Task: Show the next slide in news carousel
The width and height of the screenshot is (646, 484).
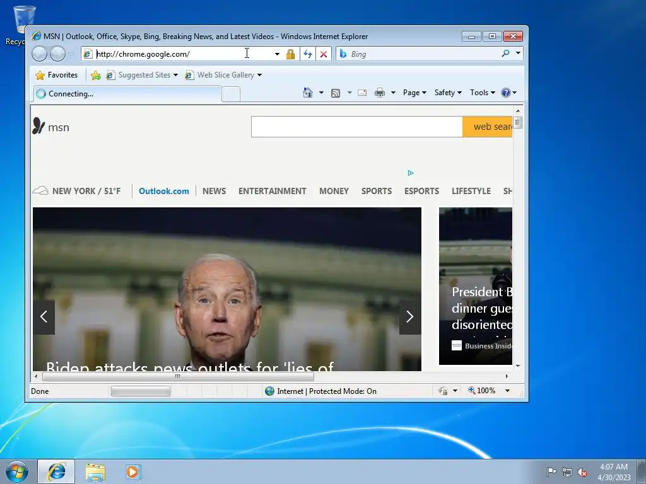Action: [410, 316]
